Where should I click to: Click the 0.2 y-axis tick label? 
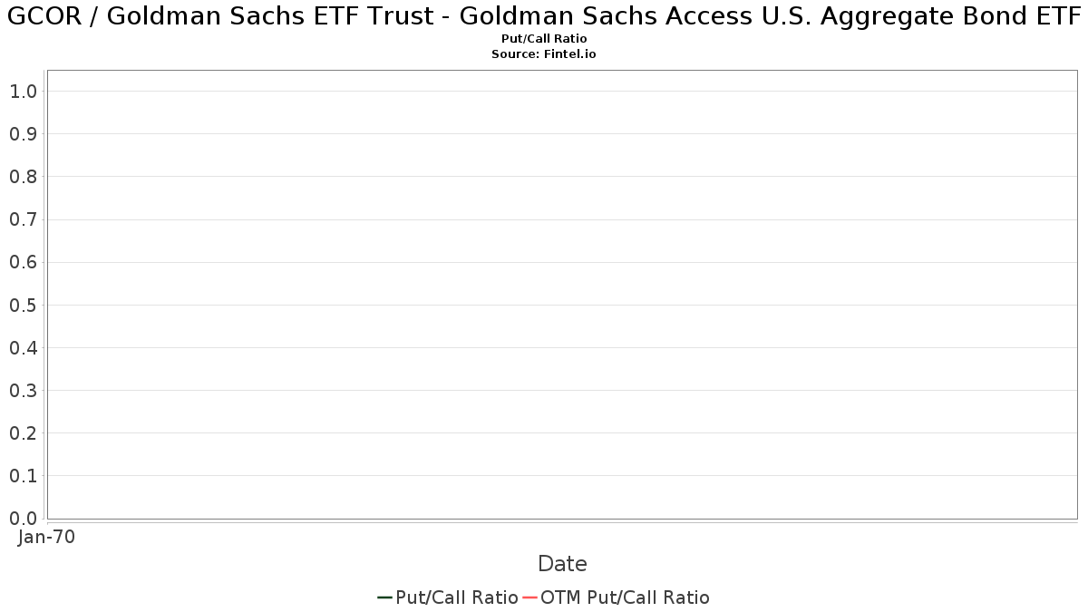23,433
